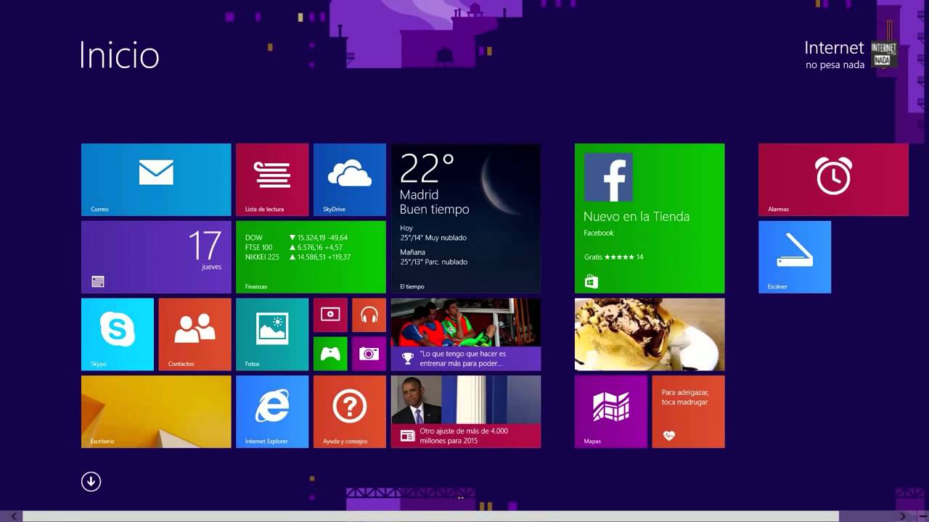Image resolution: width=929 pixels, height=522 pixels.
Task: Open the news tile about 4.000 millones
Action: 466,412
